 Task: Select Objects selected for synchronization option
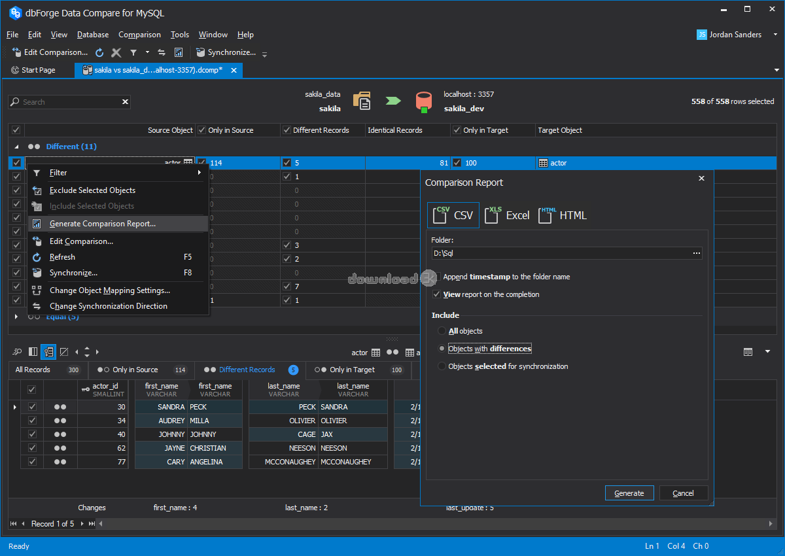tap(442, 366)
